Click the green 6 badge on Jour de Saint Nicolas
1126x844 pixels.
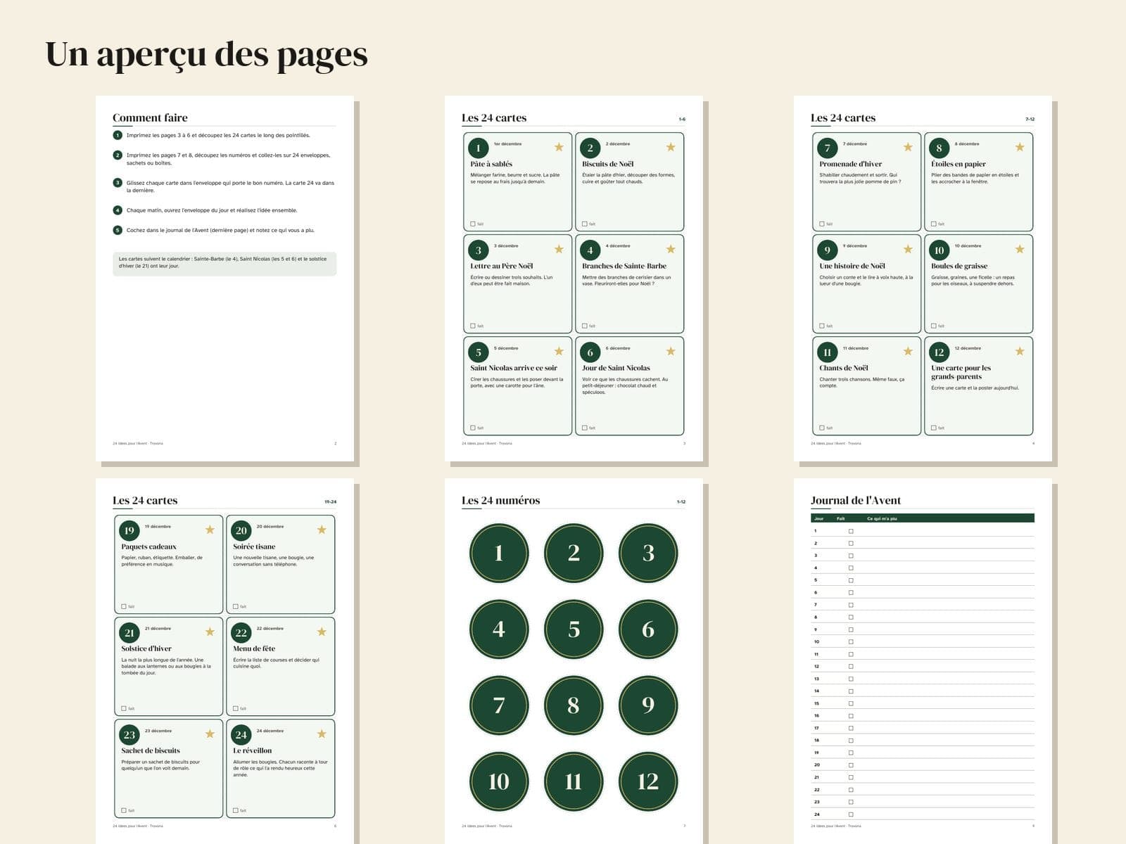(590, 352)
